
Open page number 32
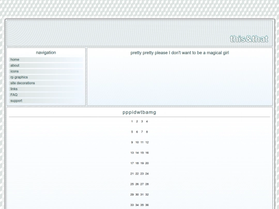pos(147,195)
